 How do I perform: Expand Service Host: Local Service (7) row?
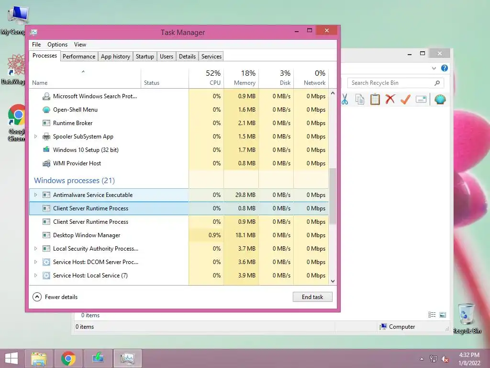click(35, 276)
